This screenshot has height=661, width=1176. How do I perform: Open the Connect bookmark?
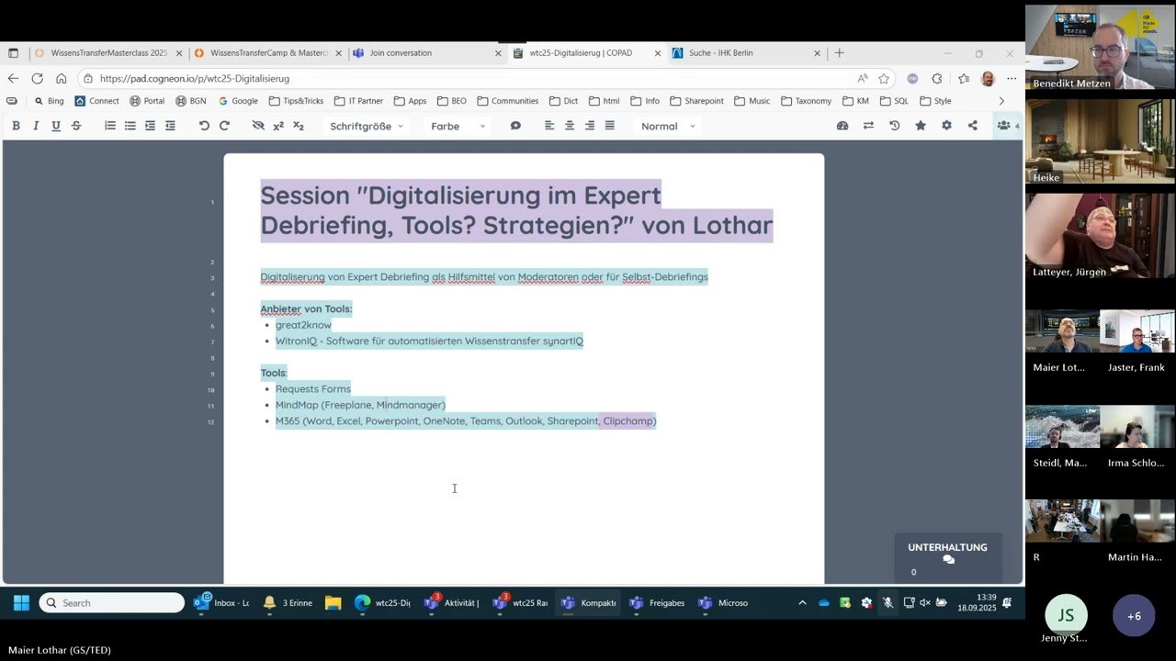coord(96,101)
